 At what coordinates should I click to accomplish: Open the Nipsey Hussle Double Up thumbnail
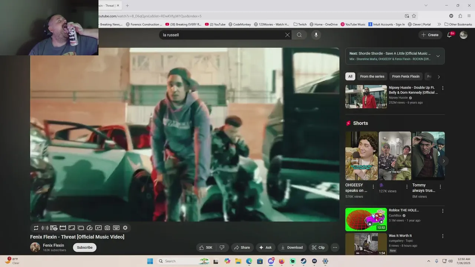pos(366,97)
